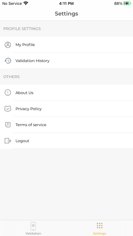Tap the Logout exit arrow icon

pos(8,141)
